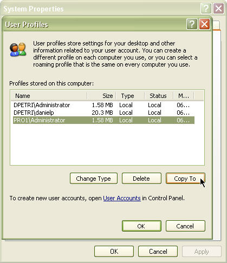Click Cancel in System Properties window
The image size is (227, 263).
coord(158,251)
